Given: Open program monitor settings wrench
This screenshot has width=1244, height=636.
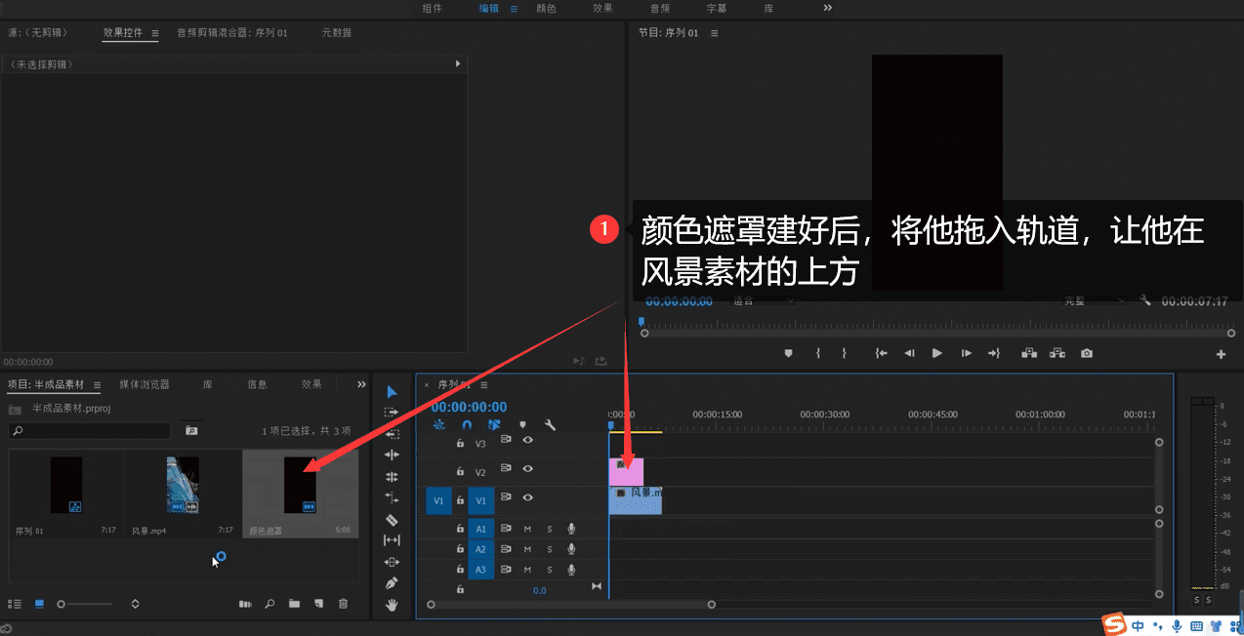Looking at the screenshot, I should 1145,301.
